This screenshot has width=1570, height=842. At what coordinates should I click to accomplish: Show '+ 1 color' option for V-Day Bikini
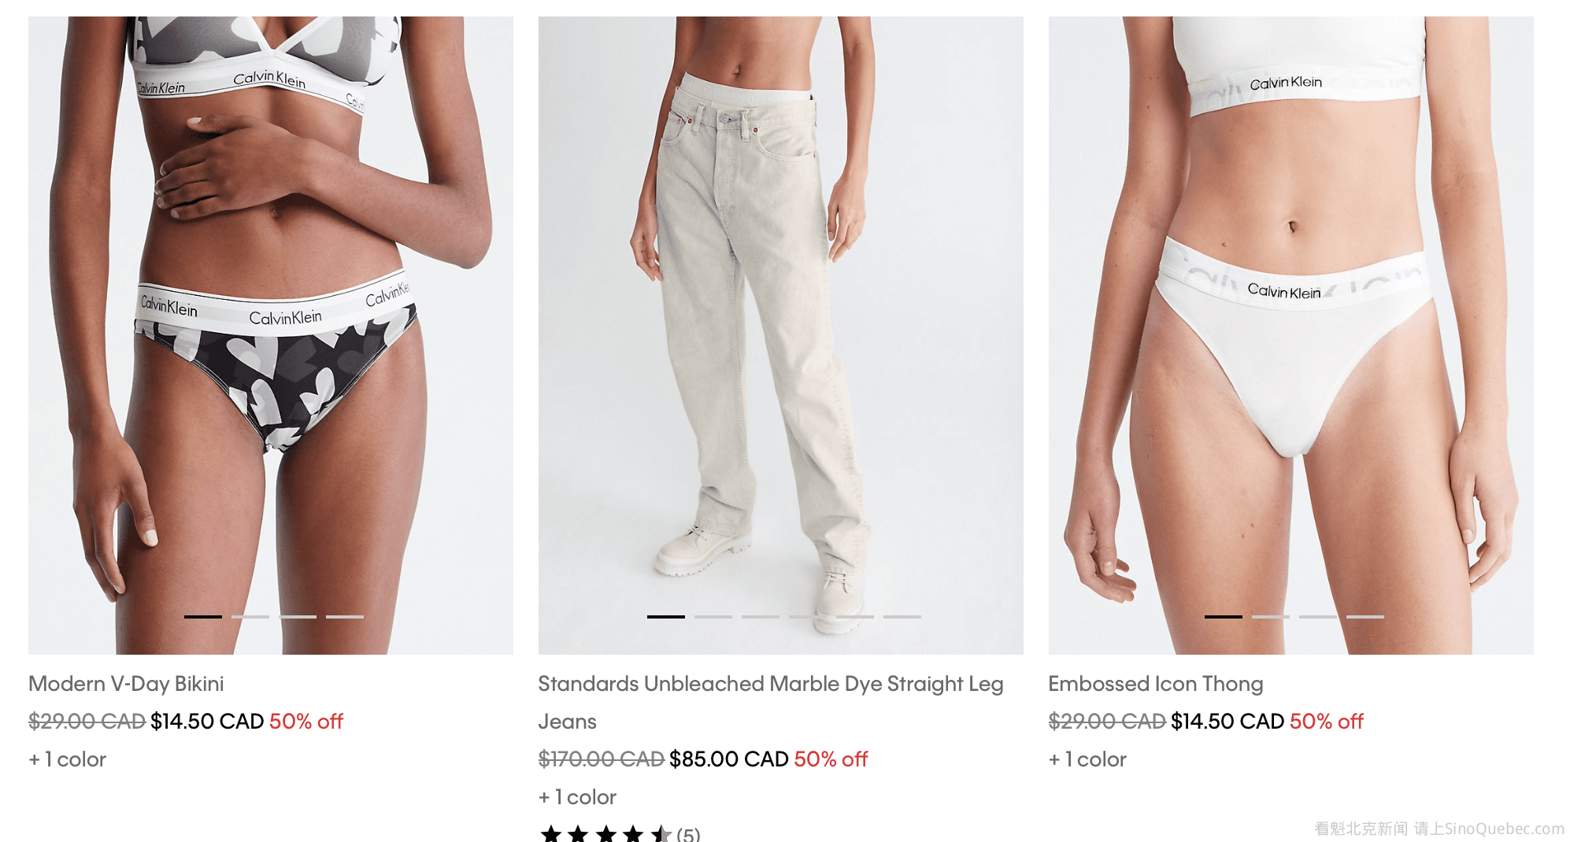(x=68, y=759)
